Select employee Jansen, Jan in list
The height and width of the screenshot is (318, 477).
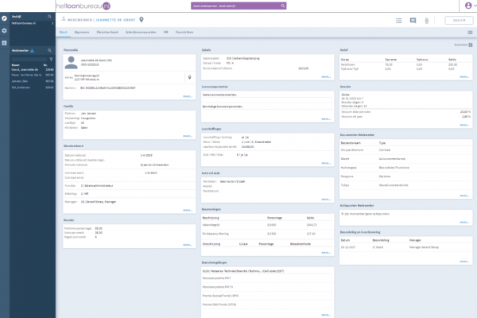(x=23, y=80)
